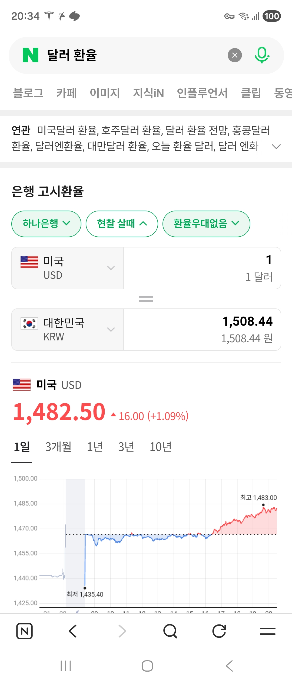Switch chart to 10년 tab
The width and height of the screenshot is (292, 683).
(x=161, y=447)
